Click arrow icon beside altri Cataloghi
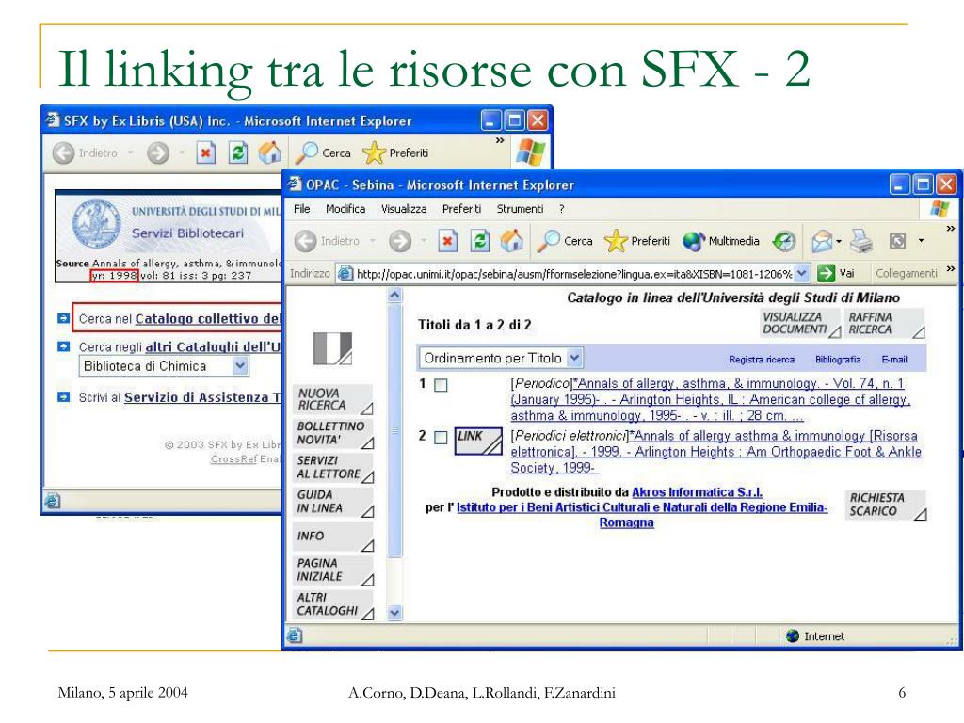The width and height of the screenshot is (964, 723). (64, 346)
